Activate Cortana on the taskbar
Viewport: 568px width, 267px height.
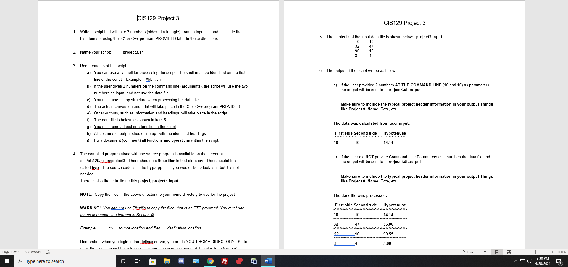(x=122, y=261)
